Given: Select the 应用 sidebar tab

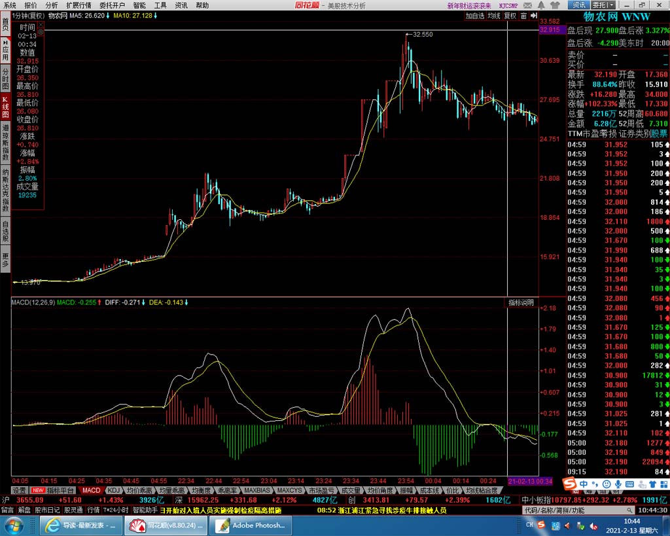Looking at the screenshot, I should 5,50.
